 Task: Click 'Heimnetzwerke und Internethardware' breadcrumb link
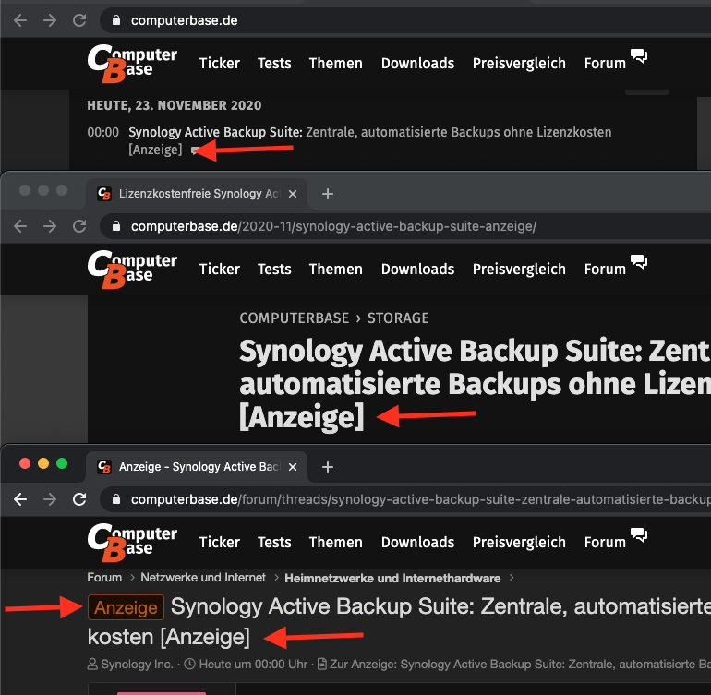coord(392,578)
